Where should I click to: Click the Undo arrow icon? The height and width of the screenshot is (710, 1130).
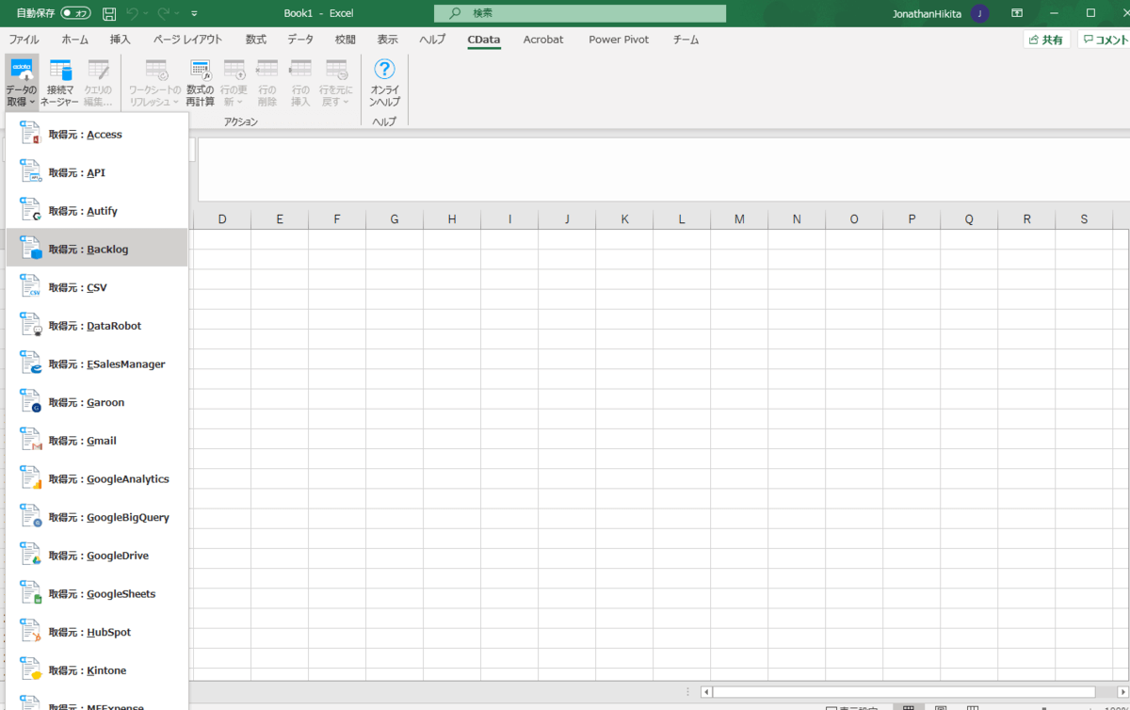click(132, 13)
